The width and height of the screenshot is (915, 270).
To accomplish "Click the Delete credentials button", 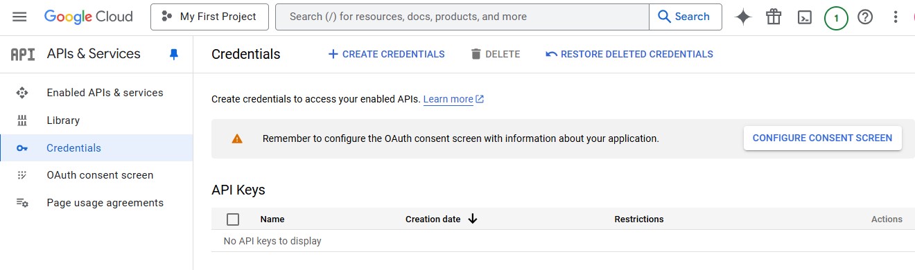I will [x=495, y=54].
